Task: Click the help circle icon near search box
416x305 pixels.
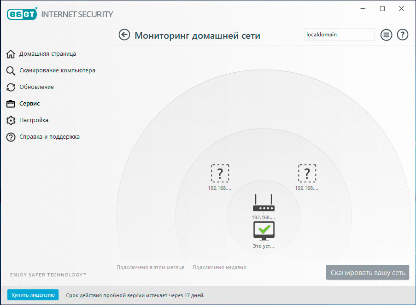Action: coord(402,35)
